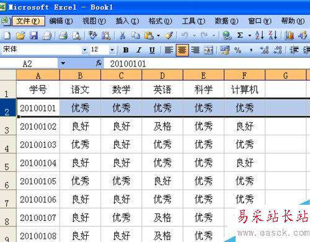This screenshot has height=242, width=310.
Task: Toggle Underline formatting
Action: tap(153, 50)
